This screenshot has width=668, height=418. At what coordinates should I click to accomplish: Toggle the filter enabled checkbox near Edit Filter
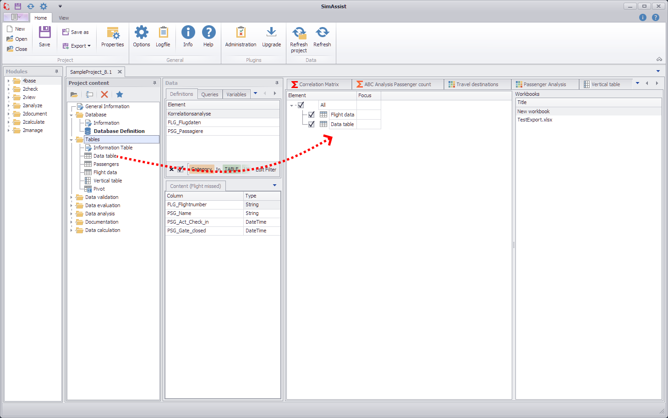[x=181, y=169]
